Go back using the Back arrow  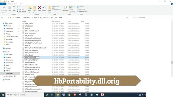coord(2,18)
